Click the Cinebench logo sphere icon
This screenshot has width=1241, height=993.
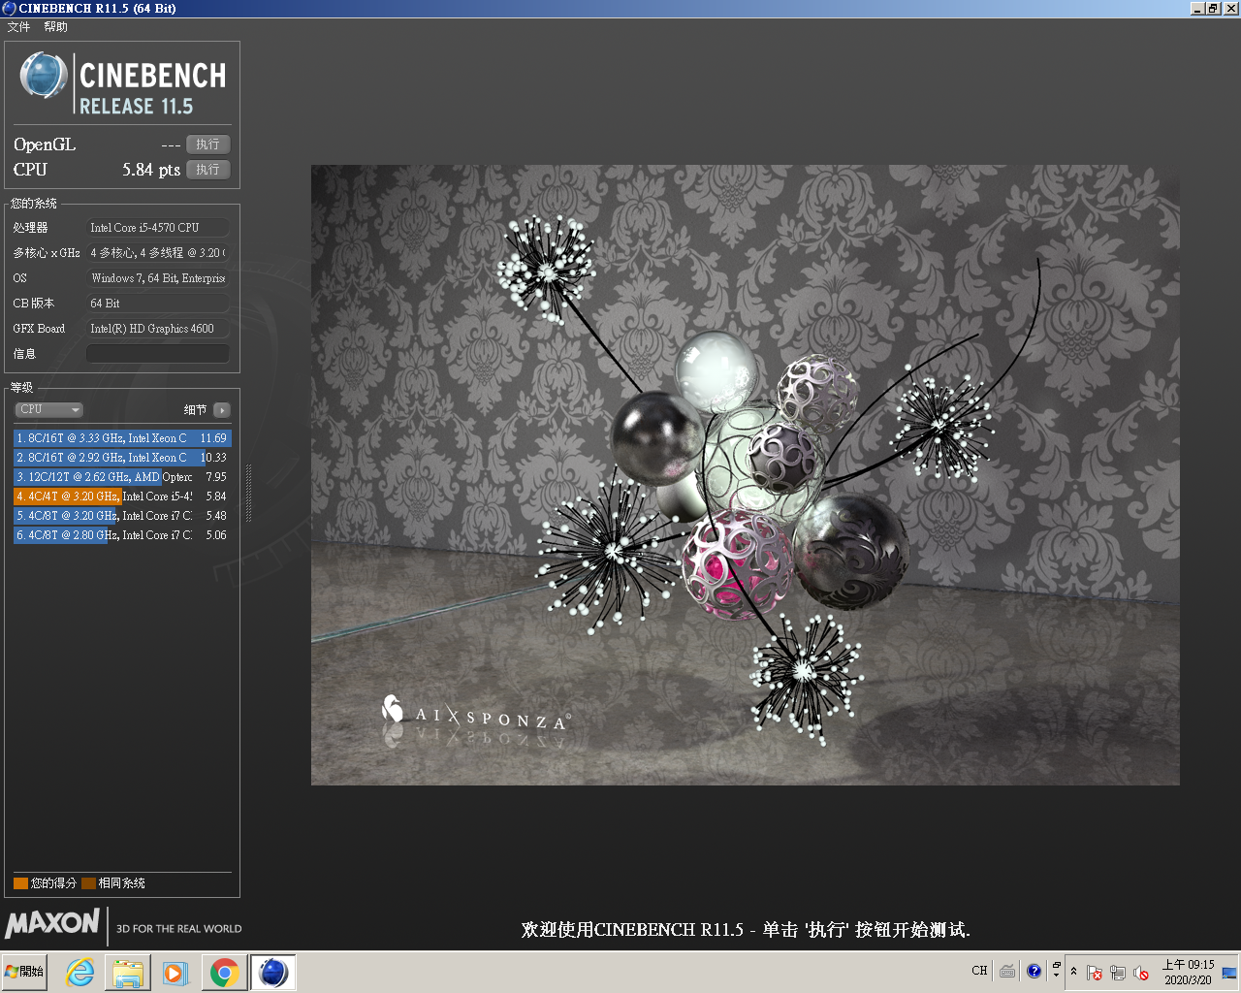[43, 76]
